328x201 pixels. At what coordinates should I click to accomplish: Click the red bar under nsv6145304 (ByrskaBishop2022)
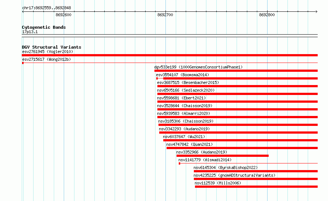pos(256,171)
